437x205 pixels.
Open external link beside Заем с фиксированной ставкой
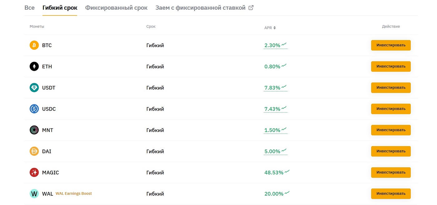pyautogui.click(x=251, y=7)
